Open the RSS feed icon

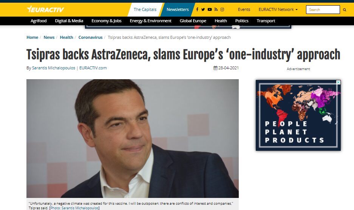tap(216, 9)
